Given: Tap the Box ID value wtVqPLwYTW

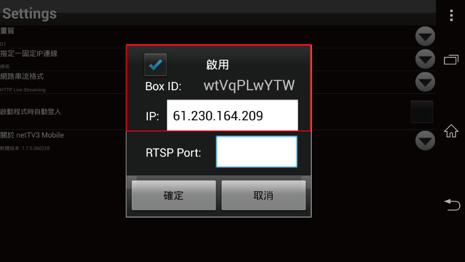Looking at the screenshot, I should pos(249,86).
